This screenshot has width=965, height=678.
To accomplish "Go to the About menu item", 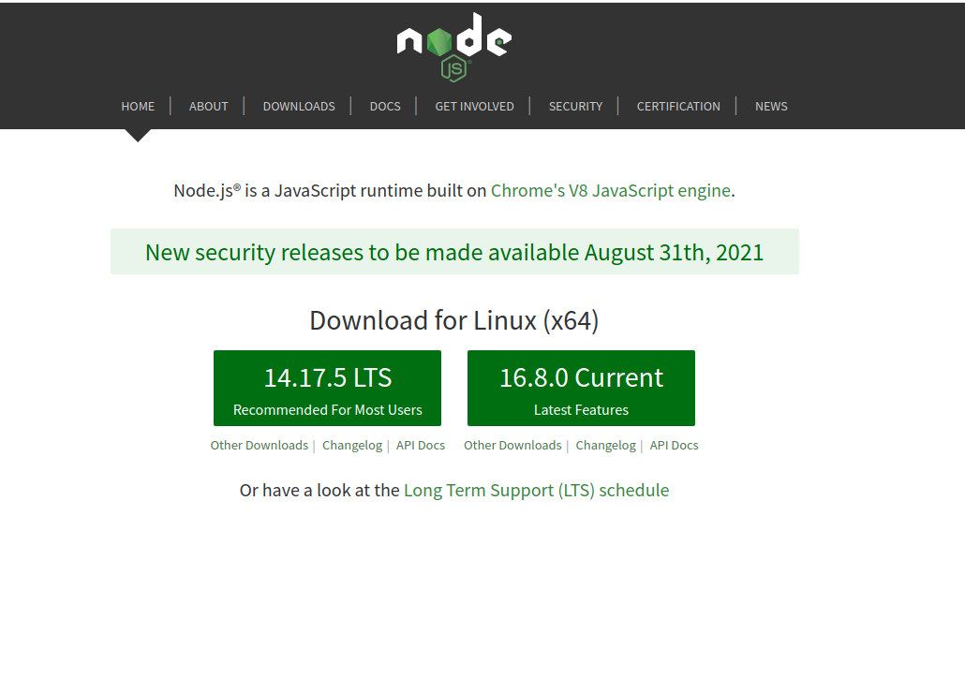I will pos(208,106).
